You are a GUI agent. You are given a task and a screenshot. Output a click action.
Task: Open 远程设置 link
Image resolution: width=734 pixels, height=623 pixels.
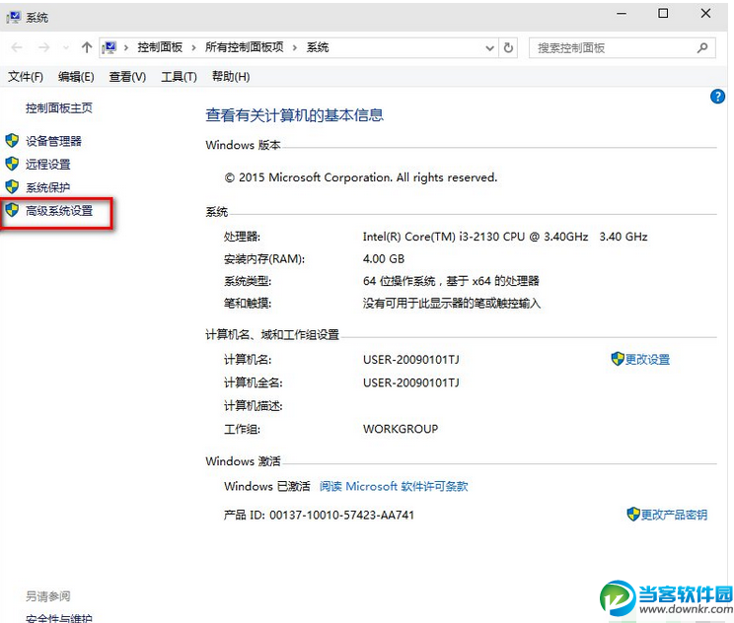coord(47,165)
